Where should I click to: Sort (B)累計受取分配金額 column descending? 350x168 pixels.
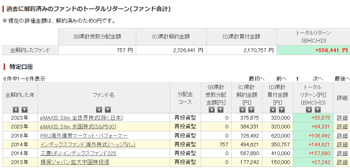point(220,109)
